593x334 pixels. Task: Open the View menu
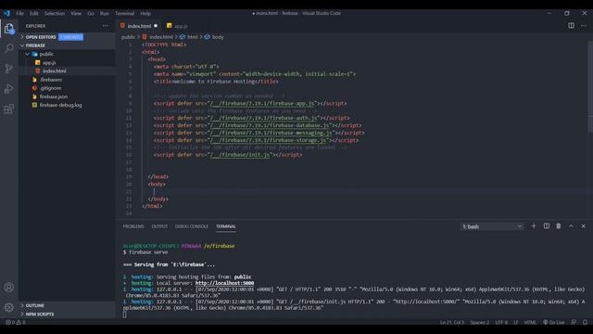coord(76,13)
